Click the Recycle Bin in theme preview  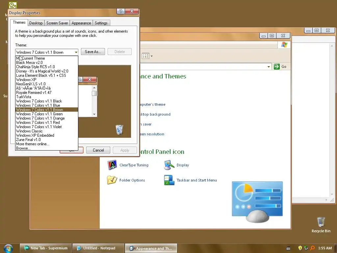(x=119, y=129)
